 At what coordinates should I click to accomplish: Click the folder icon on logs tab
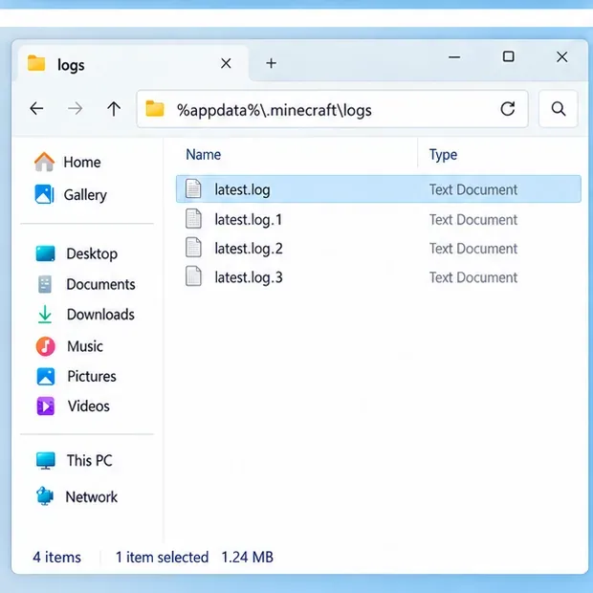[x=36, y=63]
